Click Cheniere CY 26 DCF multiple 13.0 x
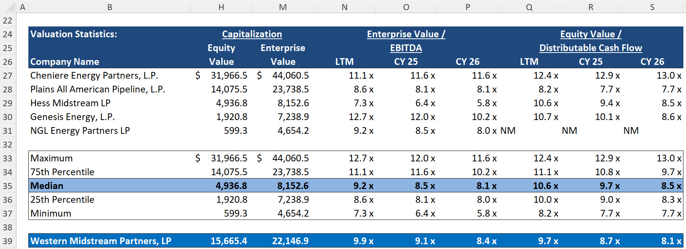Screen dimensions: 686x249 (669, 75)
